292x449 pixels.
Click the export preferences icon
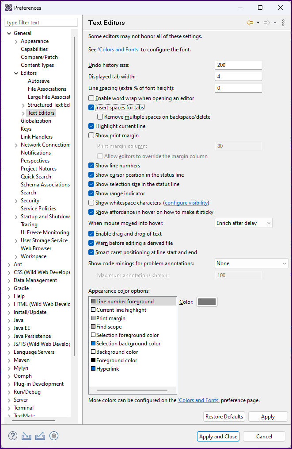point(40,436)
